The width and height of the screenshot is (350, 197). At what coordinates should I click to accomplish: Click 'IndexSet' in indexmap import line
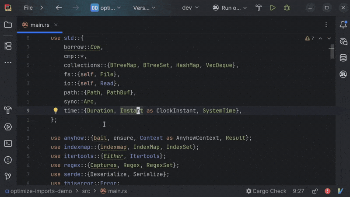[179, 147]
